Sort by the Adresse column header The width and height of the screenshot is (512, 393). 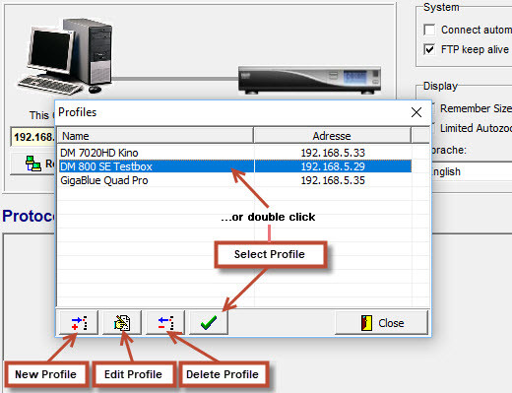point(332,136)
